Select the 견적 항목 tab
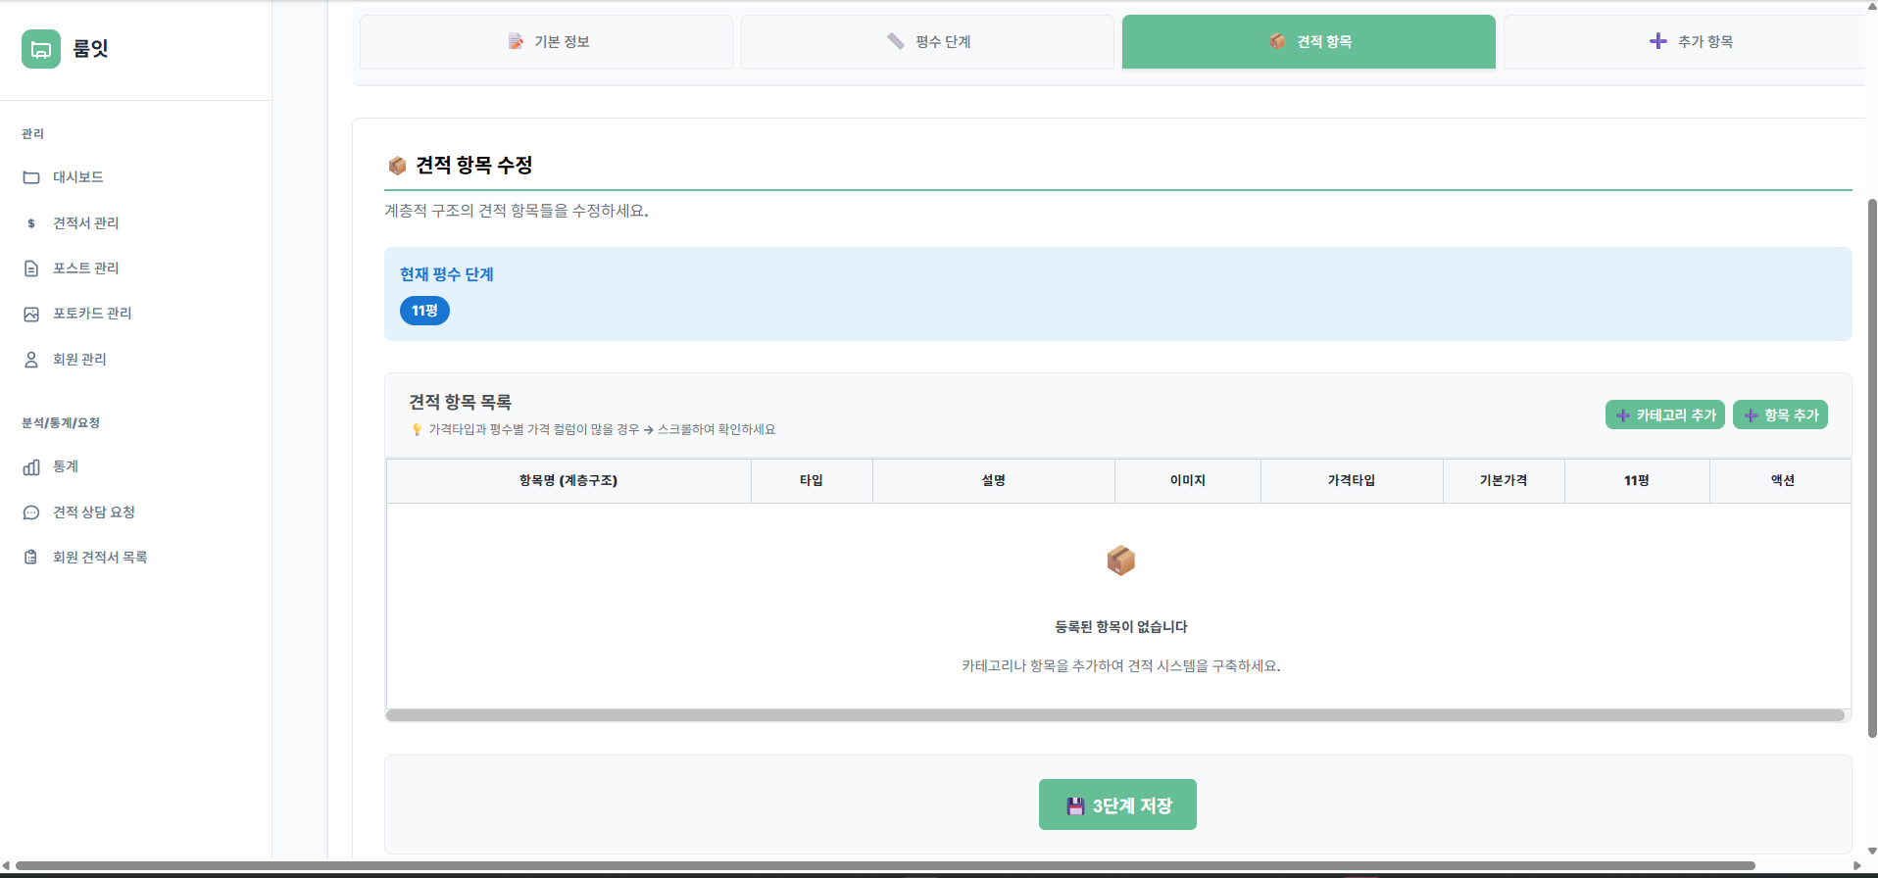This screenshot has width=1878, height=878. coord(1309,42)
